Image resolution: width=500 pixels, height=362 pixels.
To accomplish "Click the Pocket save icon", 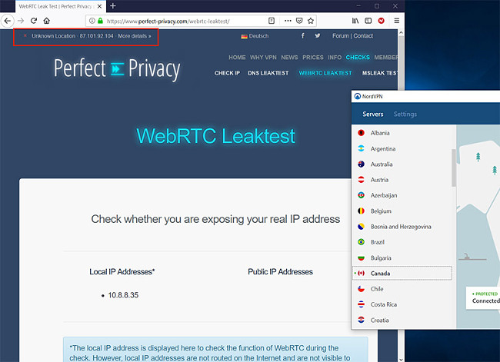I will tap(299, 21).
